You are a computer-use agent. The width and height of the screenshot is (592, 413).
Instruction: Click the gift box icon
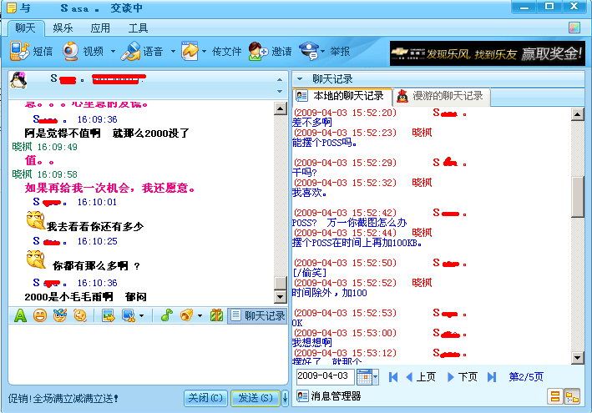tap(216, 315)
